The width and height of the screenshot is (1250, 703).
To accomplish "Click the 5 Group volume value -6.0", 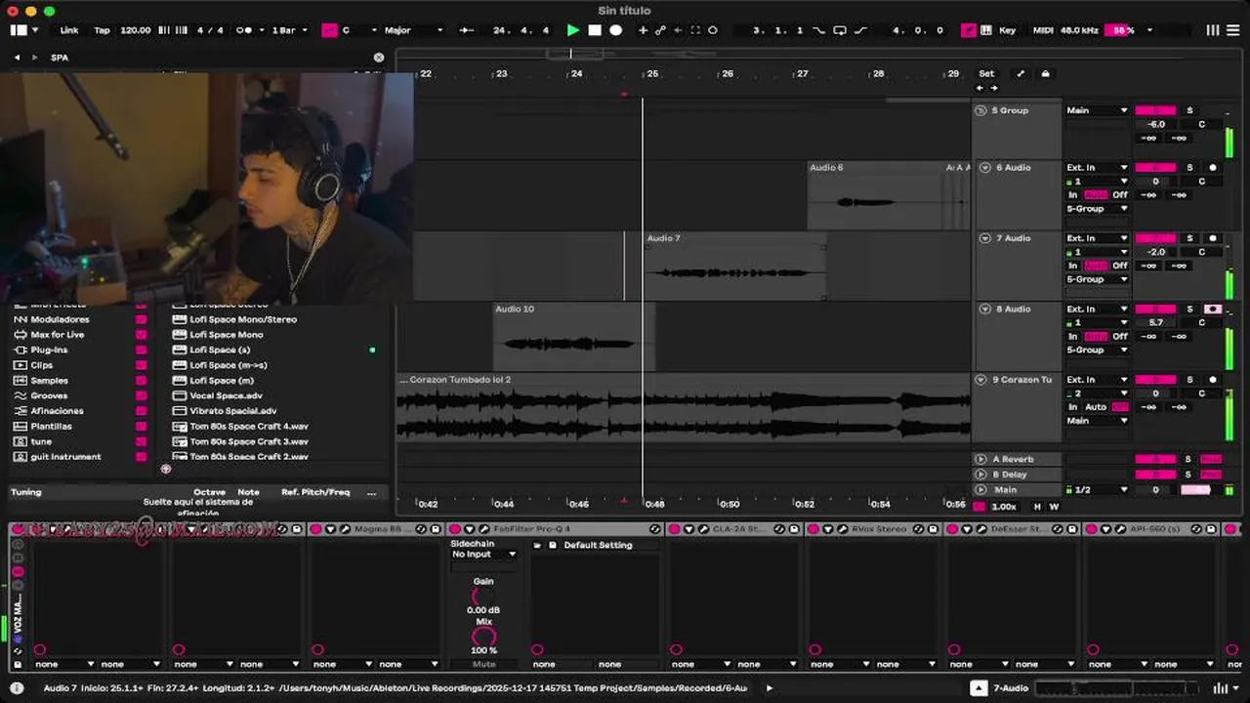I will coord(1156,124).
